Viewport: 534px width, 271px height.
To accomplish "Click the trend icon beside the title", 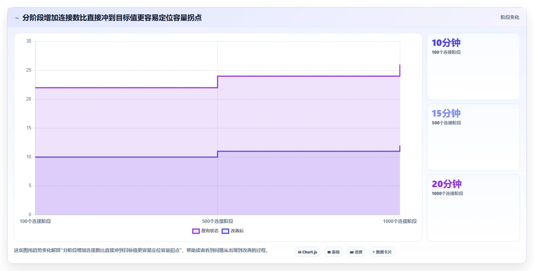I will [17, 18].
